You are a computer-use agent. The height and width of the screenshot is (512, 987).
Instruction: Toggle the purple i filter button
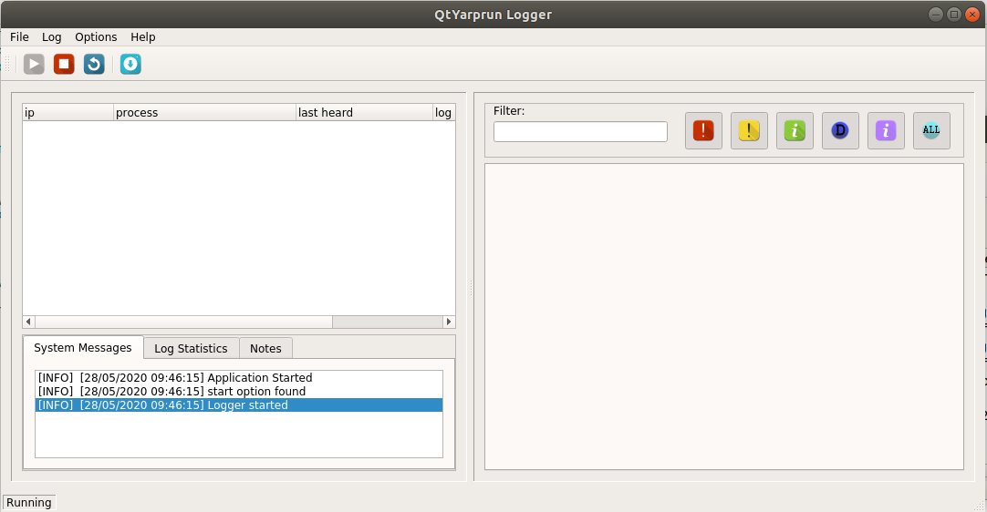coord(886,131)
